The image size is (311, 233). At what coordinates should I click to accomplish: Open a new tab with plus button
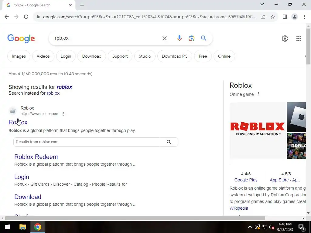(82, 5)
